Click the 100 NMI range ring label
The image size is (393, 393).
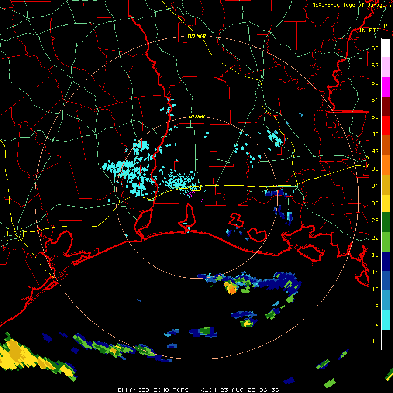pos(196,36)
